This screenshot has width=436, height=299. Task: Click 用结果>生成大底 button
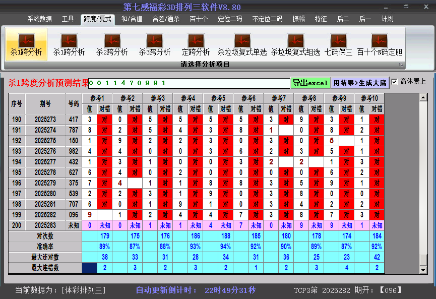[x=360, y=83]
